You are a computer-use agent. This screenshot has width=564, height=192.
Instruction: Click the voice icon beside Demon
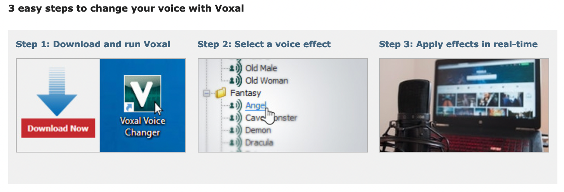[236, 130]
